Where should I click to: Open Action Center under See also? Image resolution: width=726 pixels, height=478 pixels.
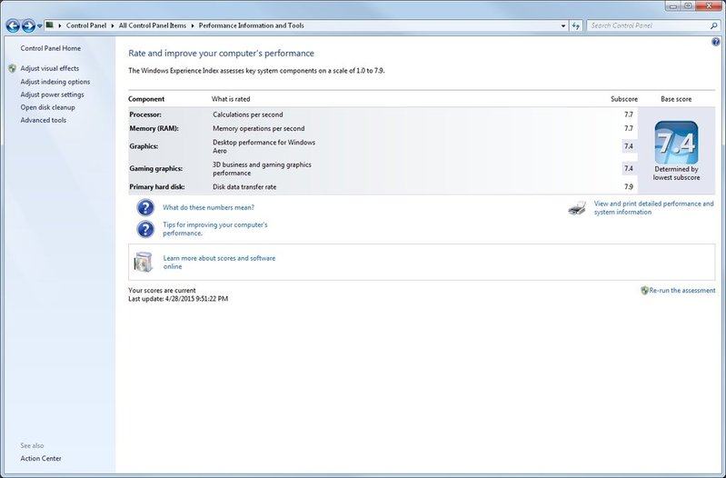click(41, 458)
